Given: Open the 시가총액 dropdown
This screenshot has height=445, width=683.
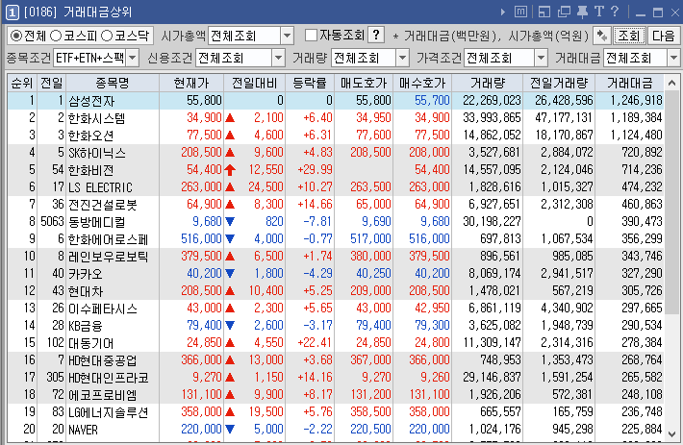Looking at the screenshot, I should (x=287, y=36).
